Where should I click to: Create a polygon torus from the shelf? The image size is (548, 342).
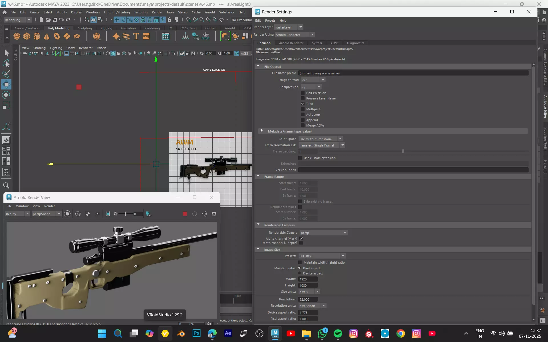(57, 36)
